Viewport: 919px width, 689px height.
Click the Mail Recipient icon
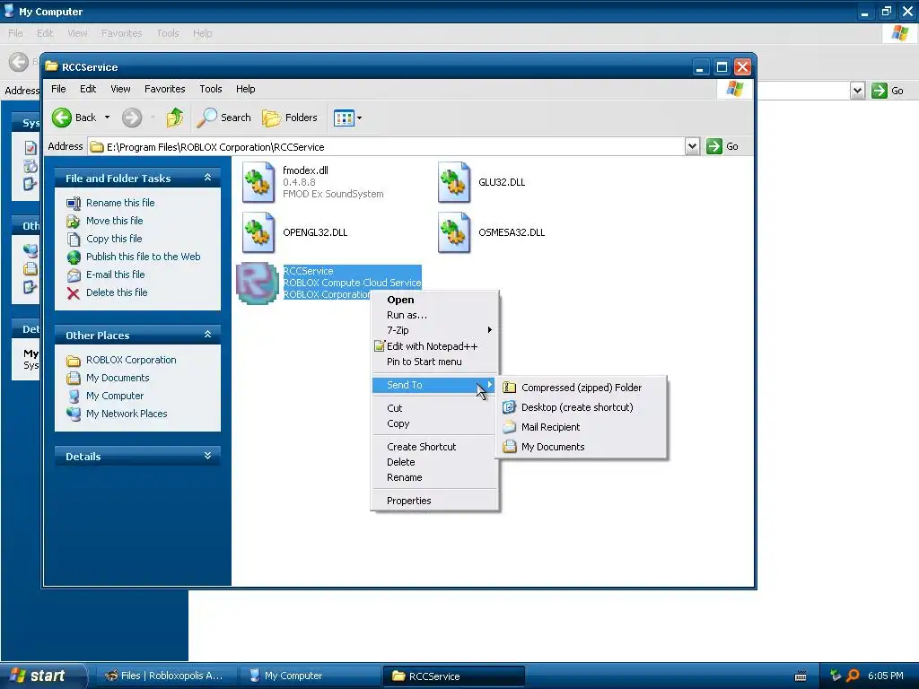coord(510,427)
